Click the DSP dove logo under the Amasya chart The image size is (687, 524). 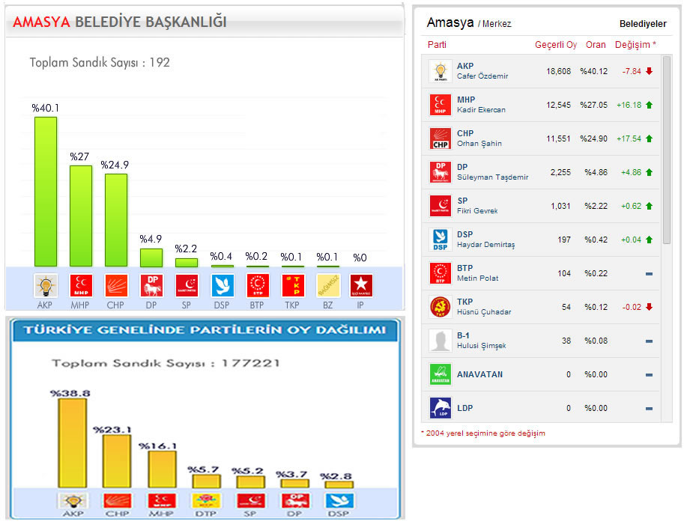(223, 286)
